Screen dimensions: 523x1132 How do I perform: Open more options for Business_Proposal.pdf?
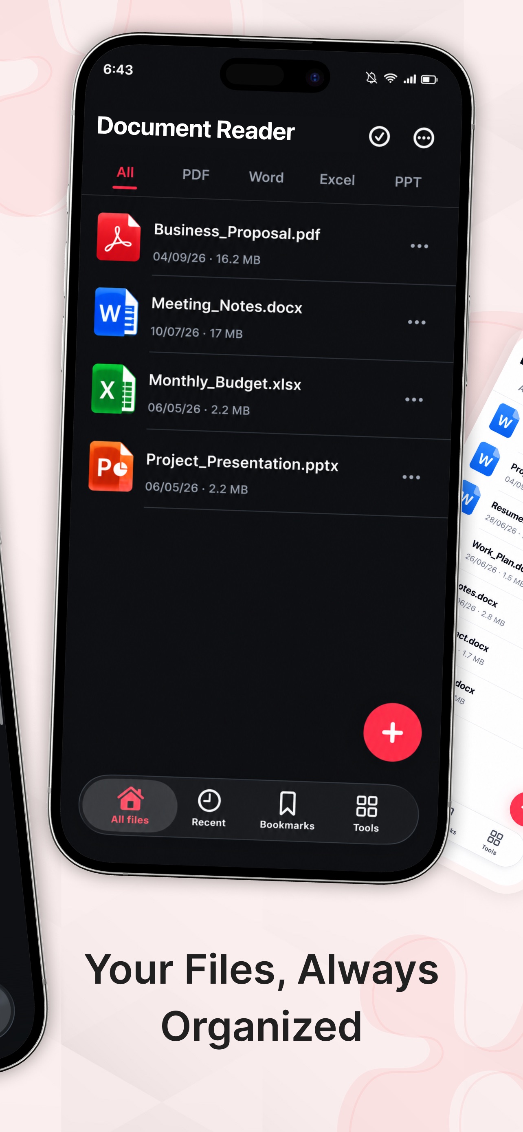point(420,246)
